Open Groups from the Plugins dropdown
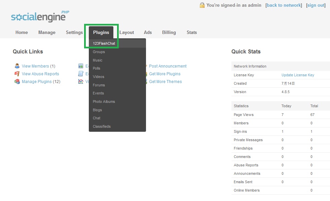The height and width of the screenshot is (201, 330). click(x=99, y=52)
